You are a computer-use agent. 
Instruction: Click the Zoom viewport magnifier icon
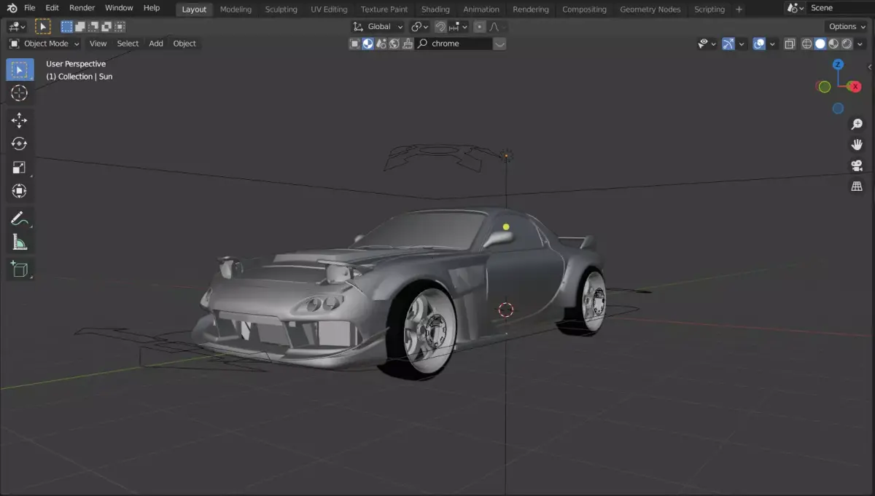click(x=857, y=125)
